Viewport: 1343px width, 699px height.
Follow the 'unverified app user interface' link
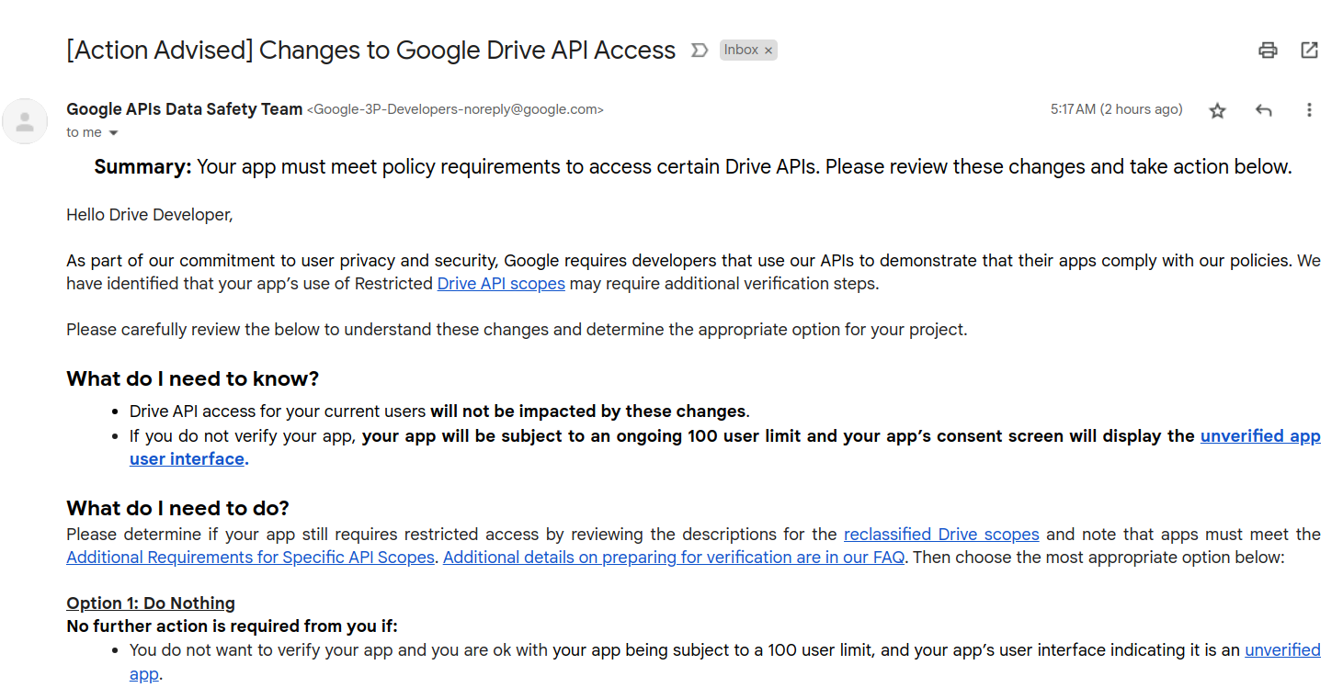click(1259, 436)
